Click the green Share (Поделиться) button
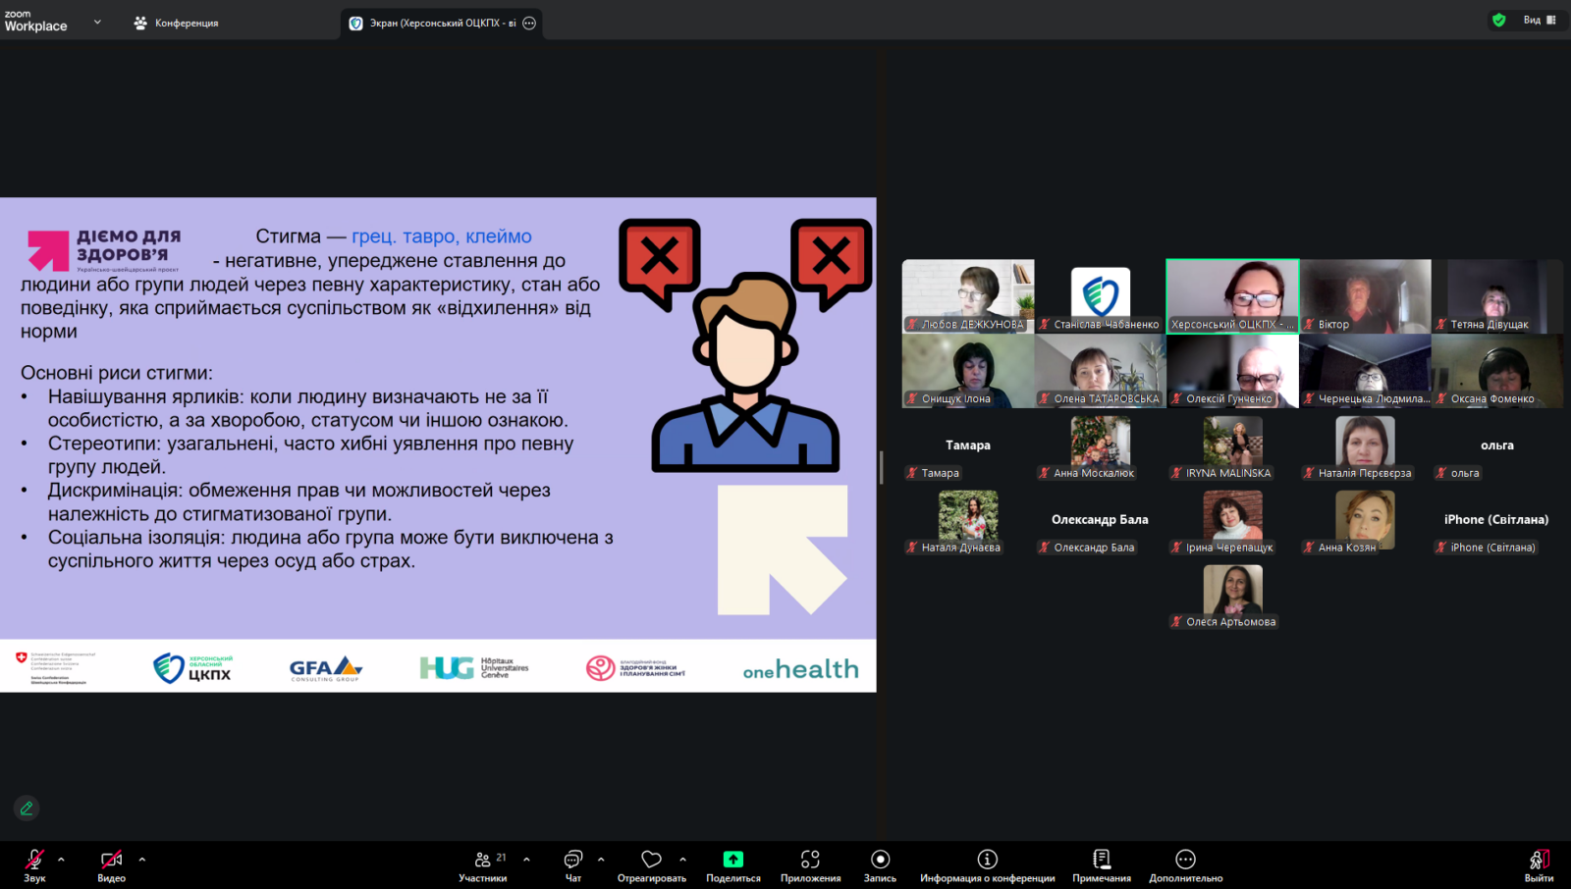The width and height of the screenshot is (1571, 889). [733, 861]
